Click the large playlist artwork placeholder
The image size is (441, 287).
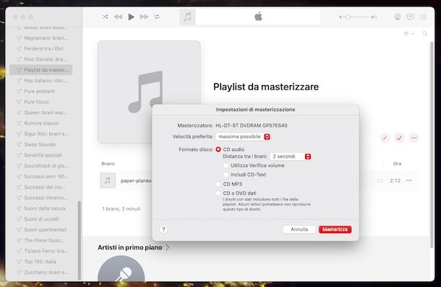149,92
